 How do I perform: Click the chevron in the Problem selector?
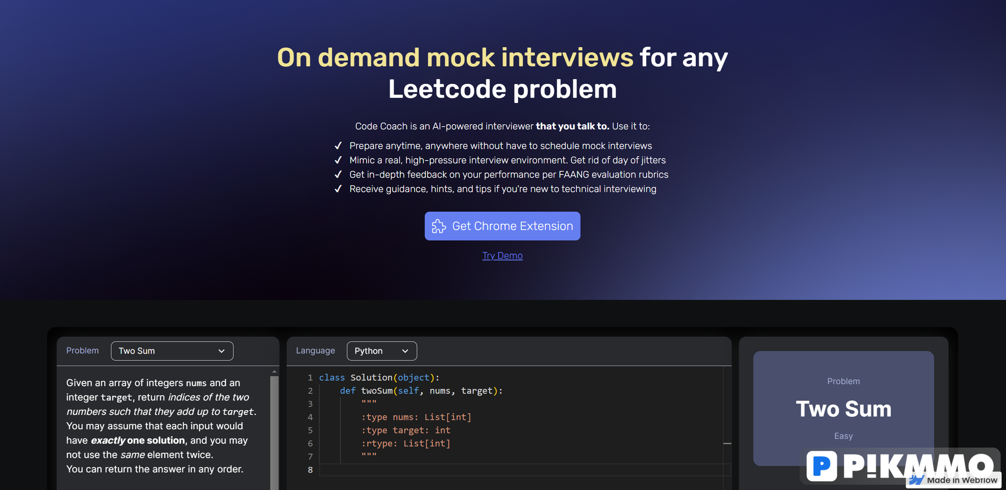pyautogui.click(x=222, y=351)
